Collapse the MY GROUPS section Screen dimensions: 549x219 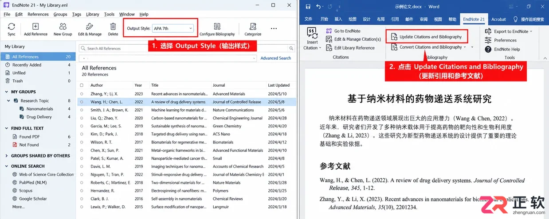tap(7, 92)
